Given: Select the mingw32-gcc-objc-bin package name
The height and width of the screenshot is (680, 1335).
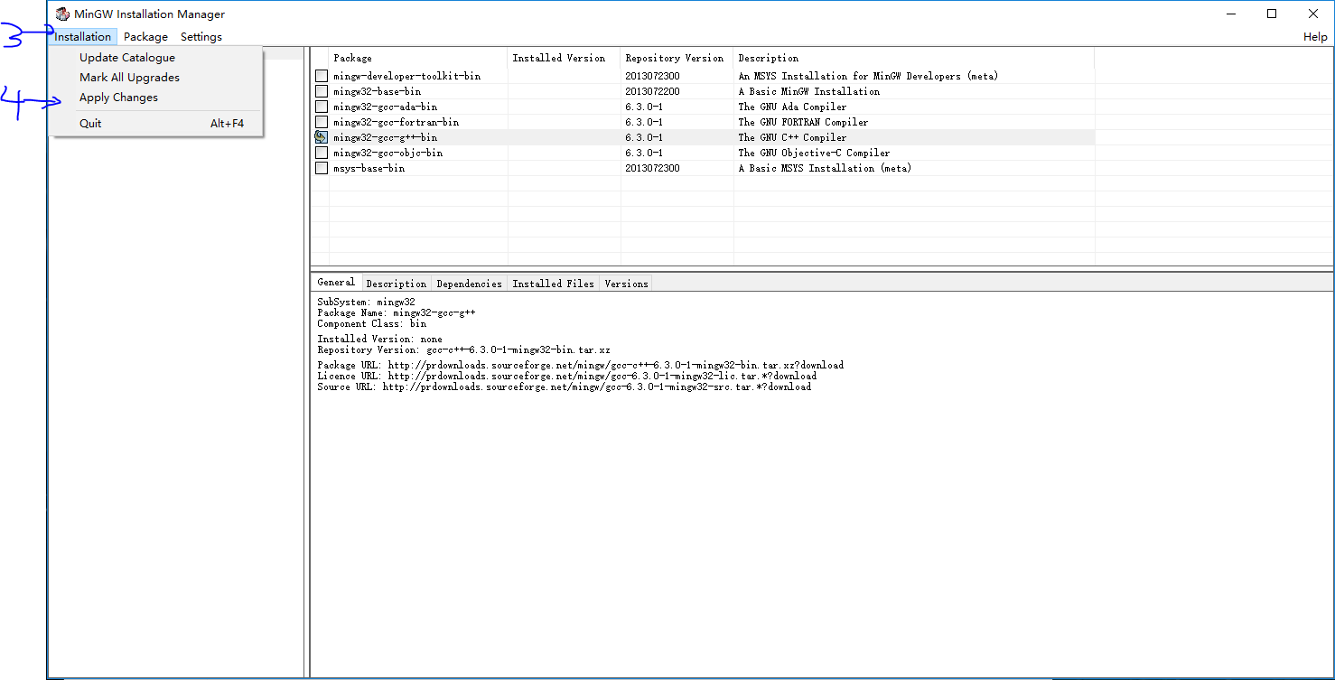Looking at the screenshot, I should tap(387, 153).
